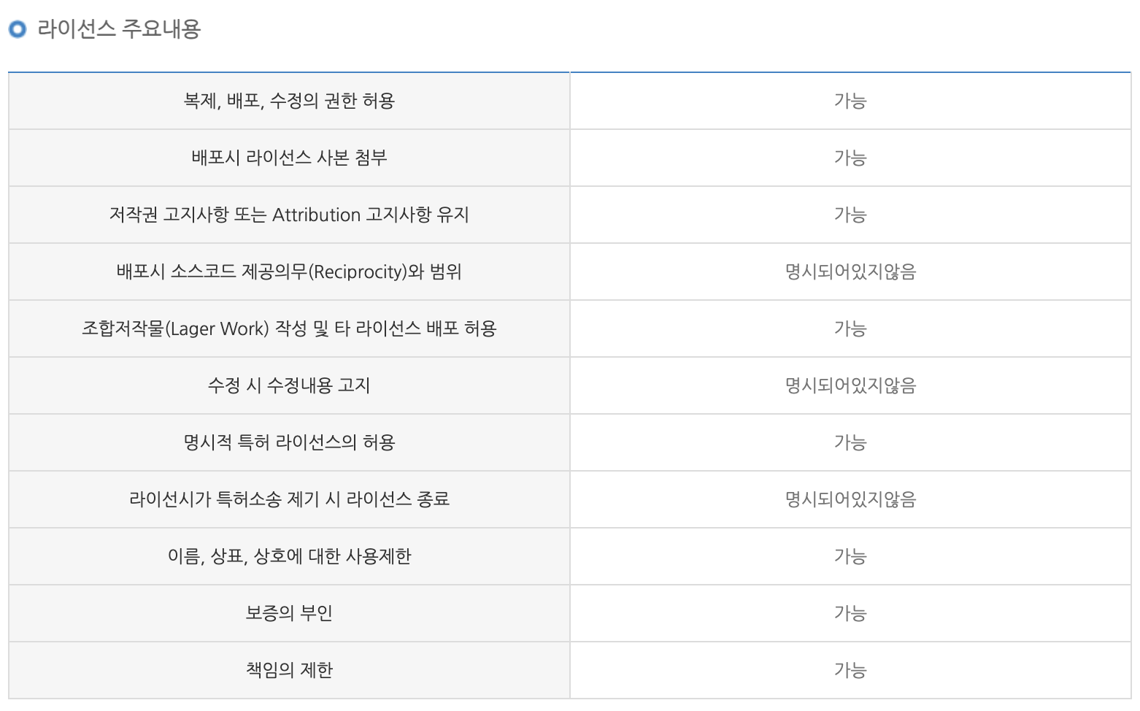Viewport: 1140px width, 711px height.
Task: Click the 보증의 부인 row label
Action: [289, 613]
